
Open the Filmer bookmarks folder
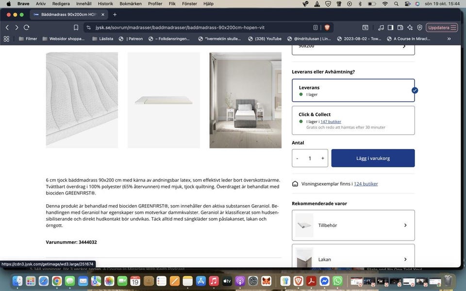pos(28,39)
